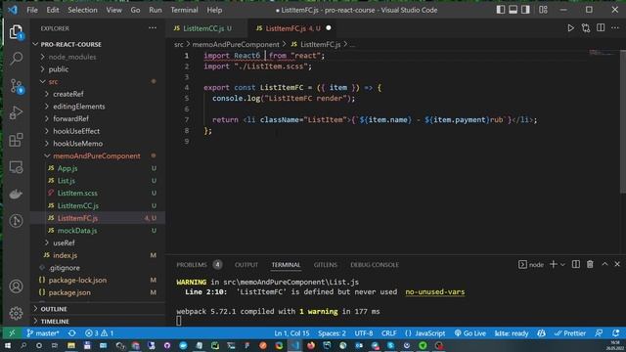Synchronize changes from status bar
Screen dimensions: 626x352
point(71,332)
